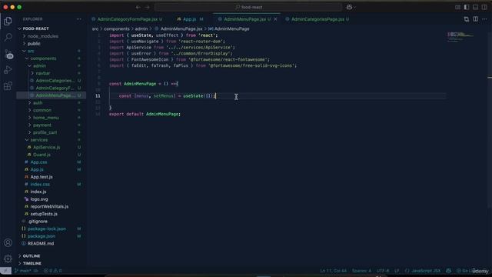The image size is (492, 277).
Task: Expand the auth folder
Action: coord(38,102)
